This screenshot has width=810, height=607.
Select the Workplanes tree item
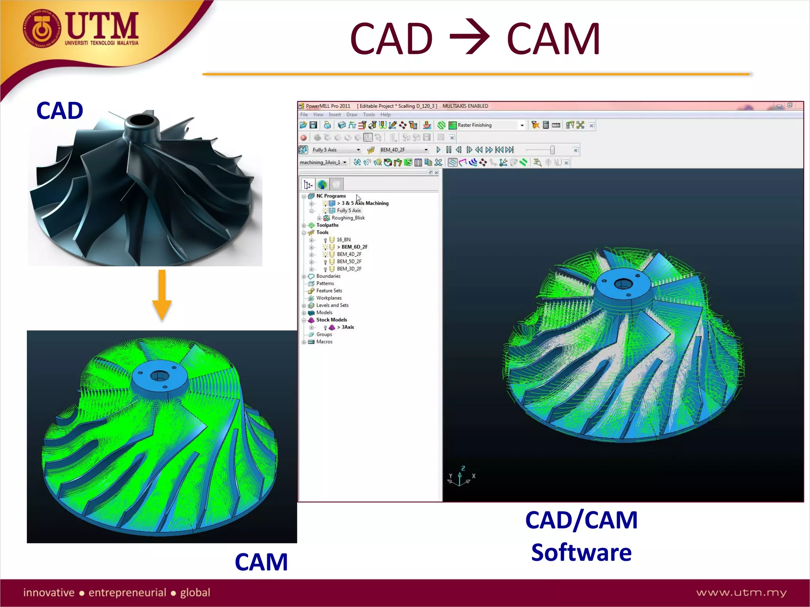tap(329, 298)
